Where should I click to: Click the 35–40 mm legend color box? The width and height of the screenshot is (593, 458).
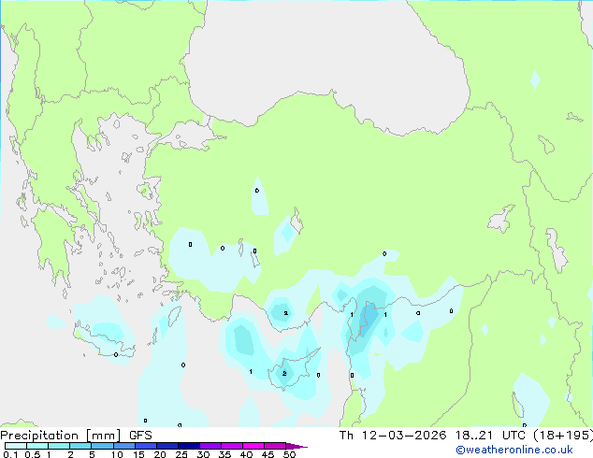232,446
